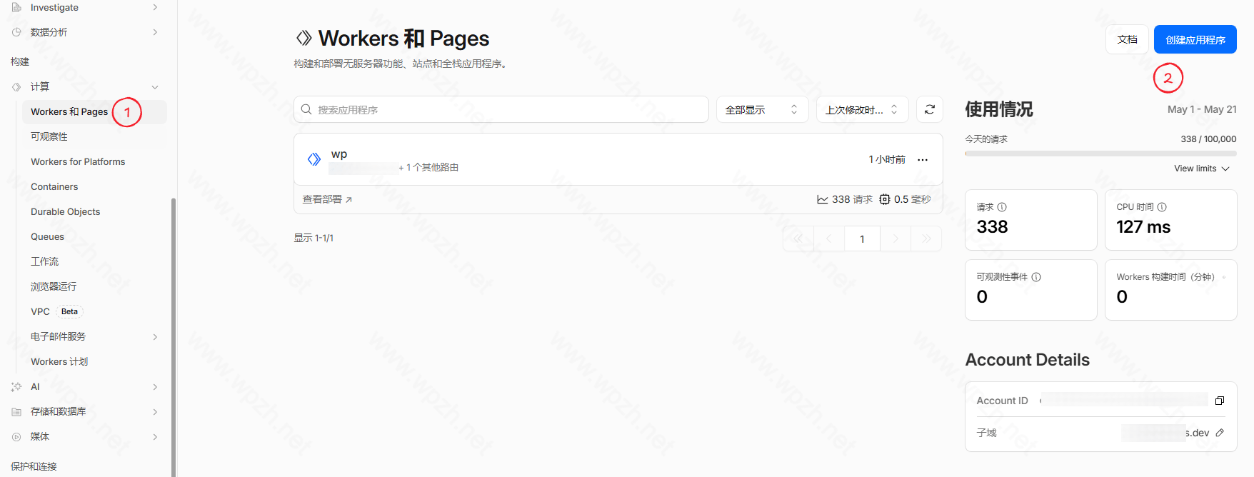
Task: Expand 电子邮件服务 submenu
Action: [155, 337]
